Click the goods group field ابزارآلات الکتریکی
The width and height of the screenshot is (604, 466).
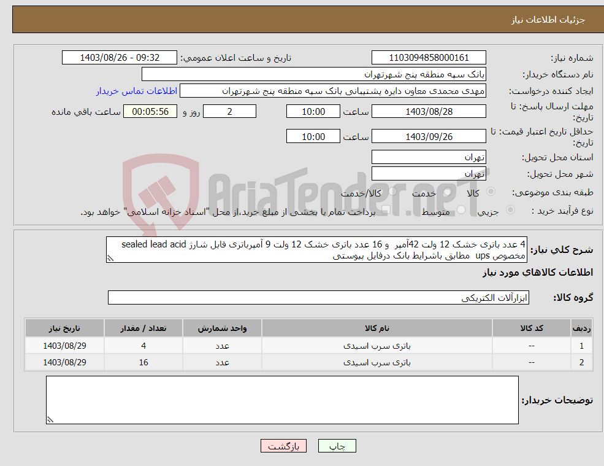[x=319, y=297]
